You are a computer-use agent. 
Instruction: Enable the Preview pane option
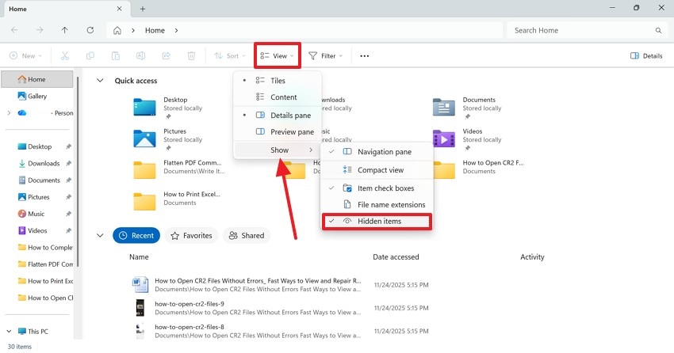(x=278, y=132)
